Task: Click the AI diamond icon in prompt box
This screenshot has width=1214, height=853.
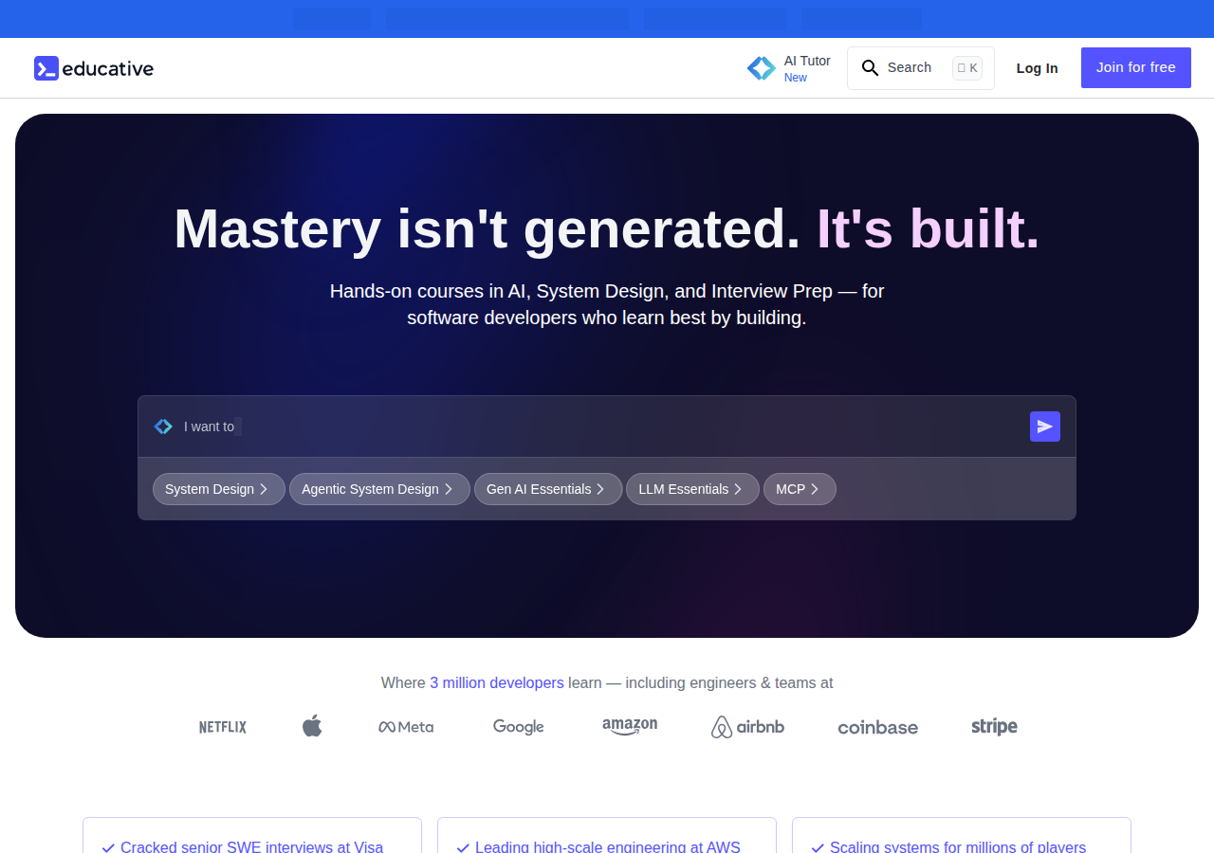Action: click(163, 426)
